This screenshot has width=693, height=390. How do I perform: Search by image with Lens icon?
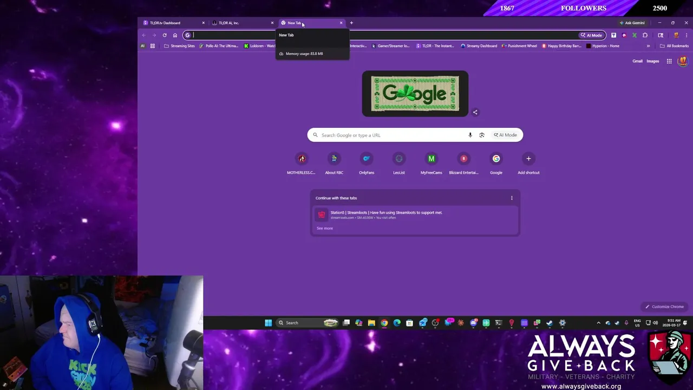tap(481, 135)
